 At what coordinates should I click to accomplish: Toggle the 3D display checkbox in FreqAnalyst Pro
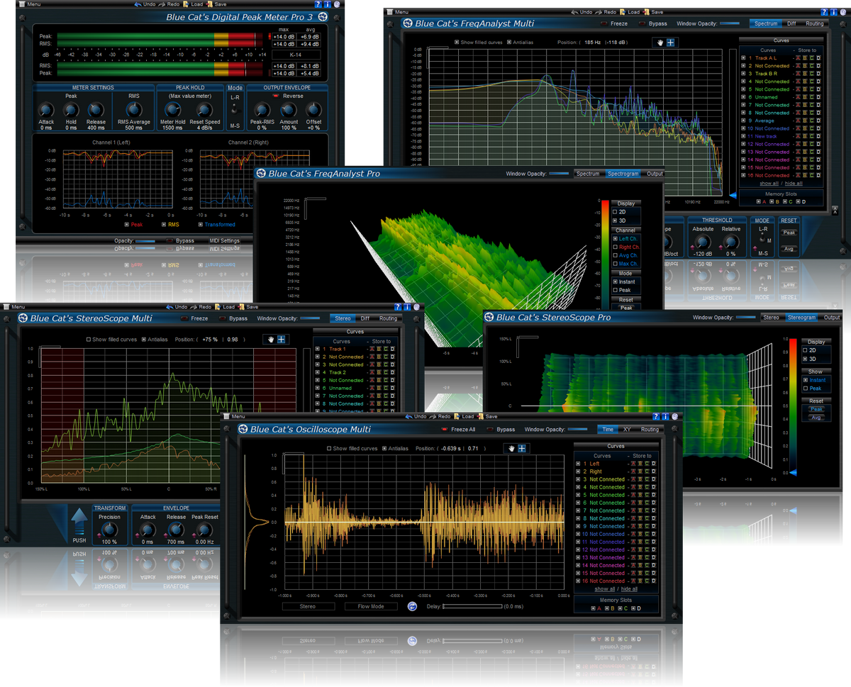click(x=615, y=220)
